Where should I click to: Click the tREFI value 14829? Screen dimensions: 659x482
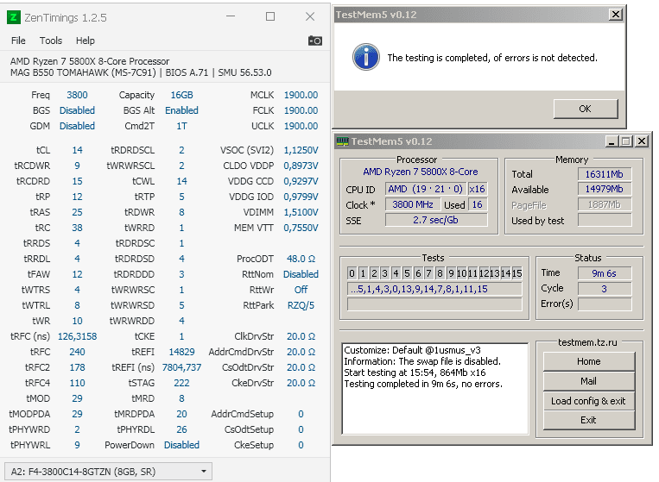click(x=181, y=352)
